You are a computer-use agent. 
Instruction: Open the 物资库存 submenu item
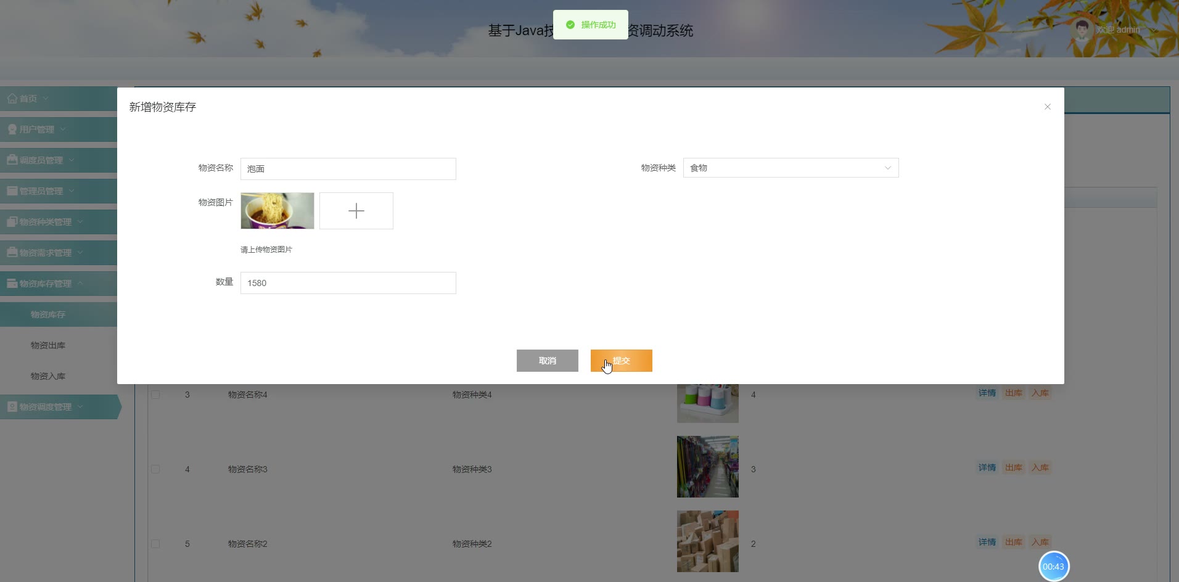point(48,314)
